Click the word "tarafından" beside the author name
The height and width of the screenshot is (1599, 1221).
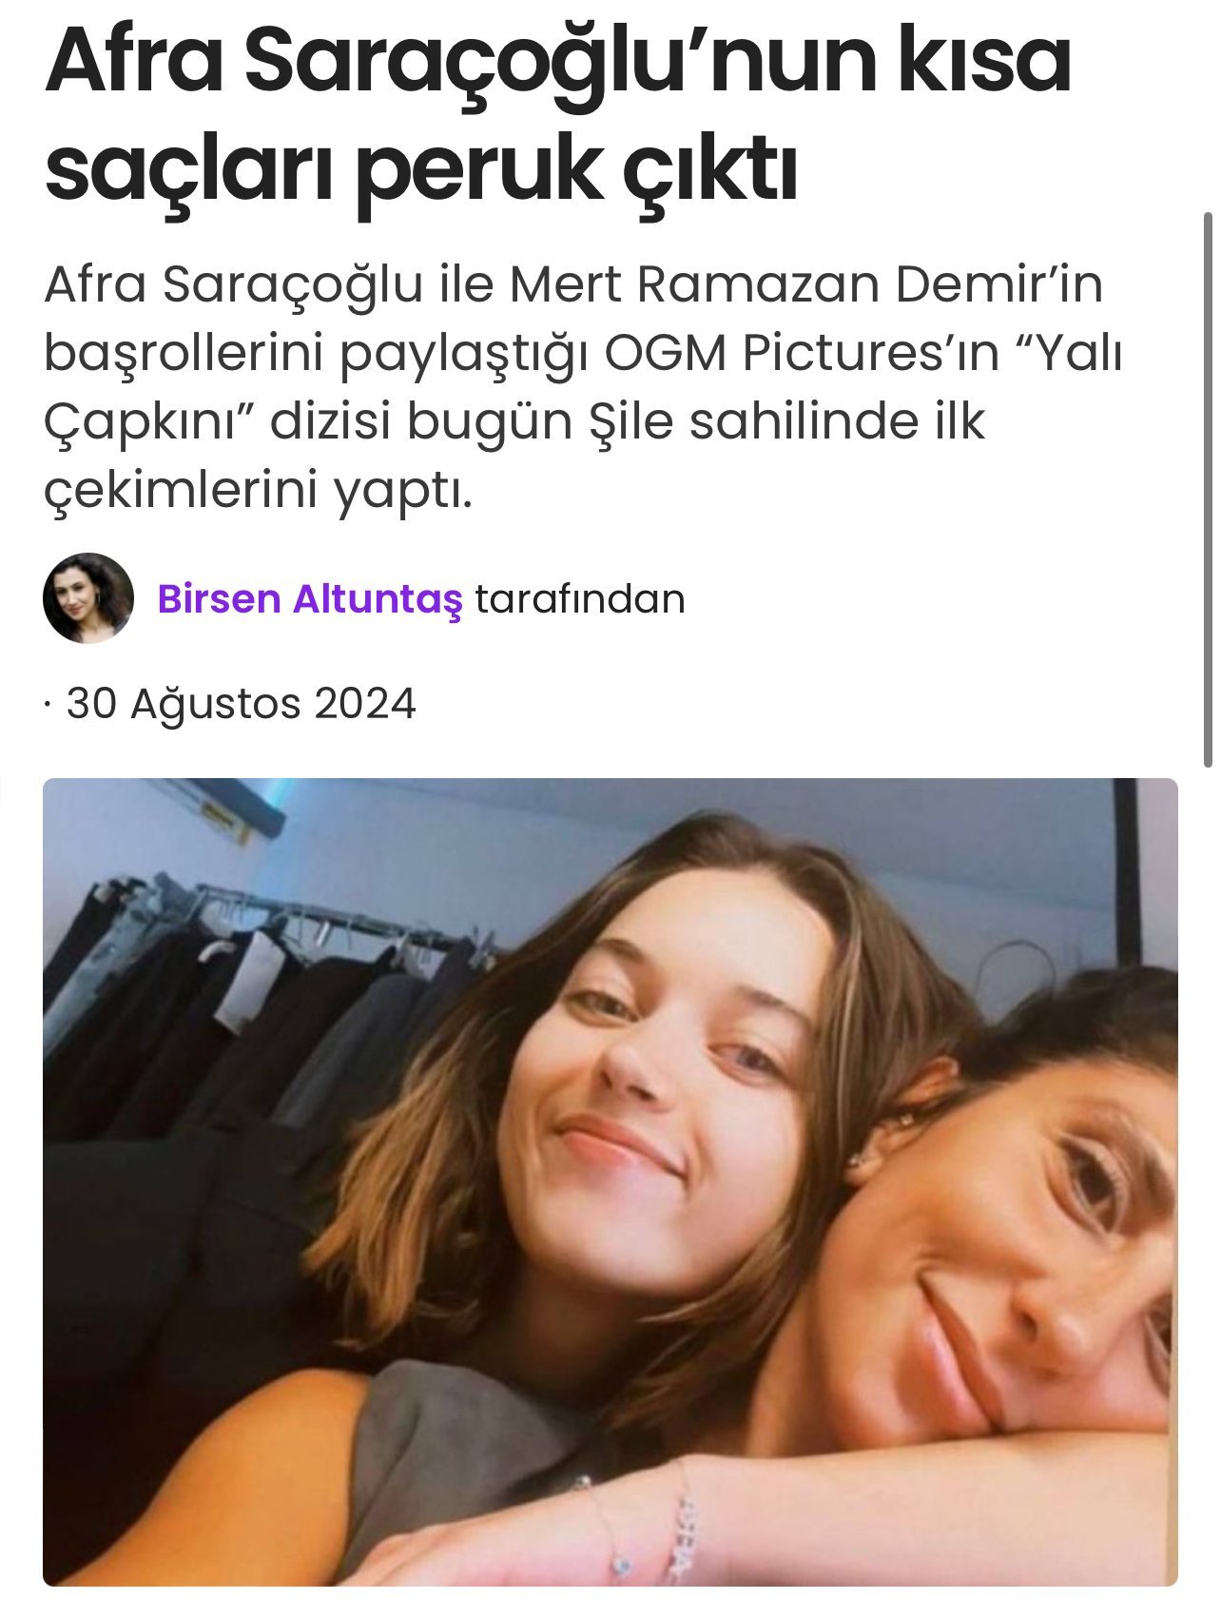coord(580,599)
